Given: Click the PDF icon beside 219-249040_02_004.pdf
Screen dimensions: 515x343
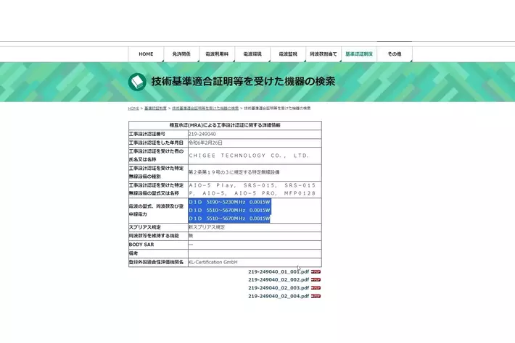Looking at the screenshot, I should pyautogui.click(x=316, y=296).
